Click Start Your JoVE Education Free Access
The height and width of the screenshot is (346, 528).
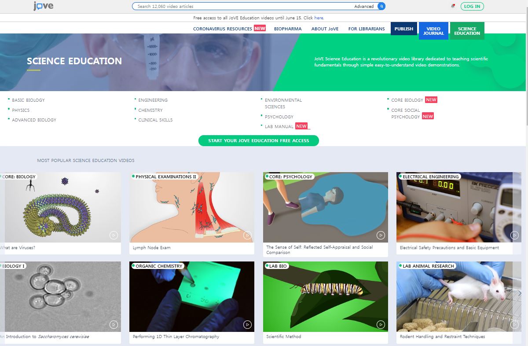[x=259, y=140]
